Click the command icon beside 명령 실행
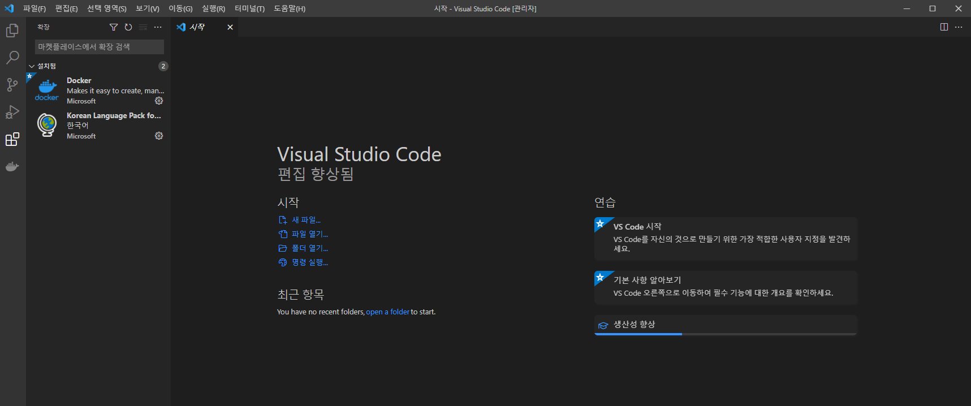Image resolution: width=971 pixels, height=406 pixels. pos(283,262)
